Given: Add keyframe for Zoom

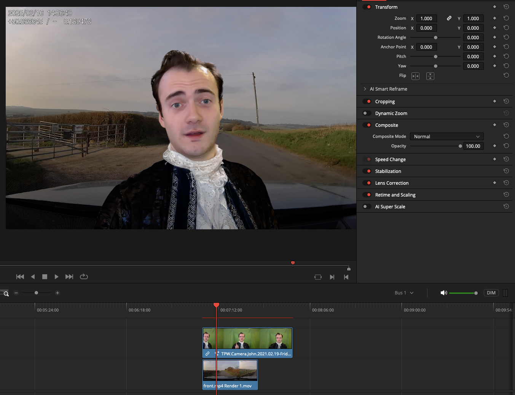Looking at the screenshot, I should tap(494, 18).
